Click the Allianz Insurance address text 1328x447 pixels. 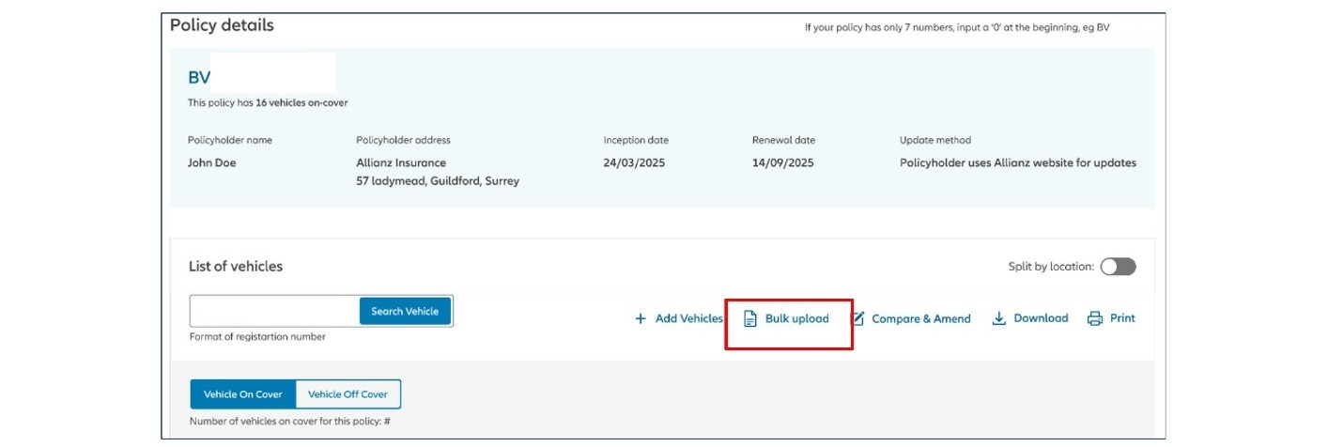(401, 162)
